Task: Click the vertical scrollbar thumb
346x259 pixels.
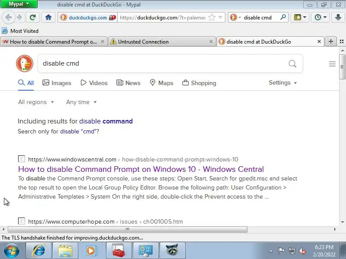Action: [342, 67]
